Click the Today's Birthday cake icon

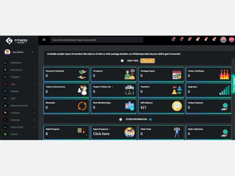click(224, 75)
